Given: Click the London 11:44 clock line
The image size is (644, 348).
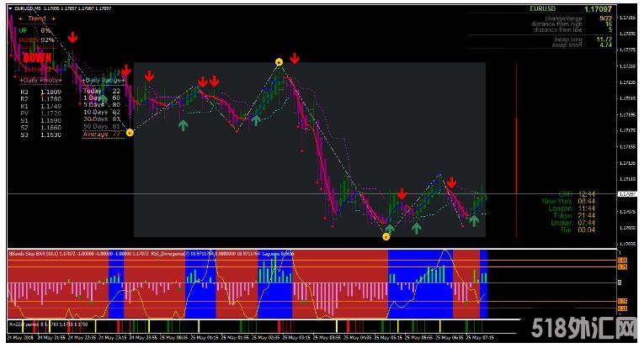Looking at the screenshot, I should pos(572,208).
